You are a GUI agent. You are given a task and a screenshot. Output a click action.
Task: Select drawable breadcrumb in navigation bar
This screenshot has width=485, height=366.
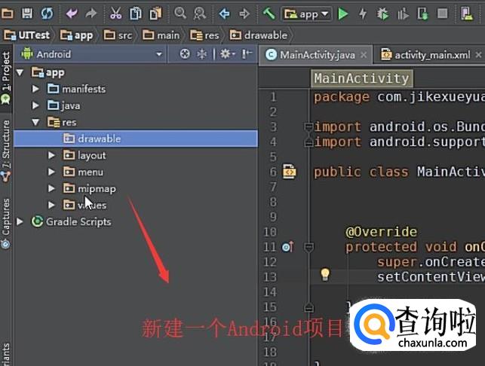pos(259,35)
